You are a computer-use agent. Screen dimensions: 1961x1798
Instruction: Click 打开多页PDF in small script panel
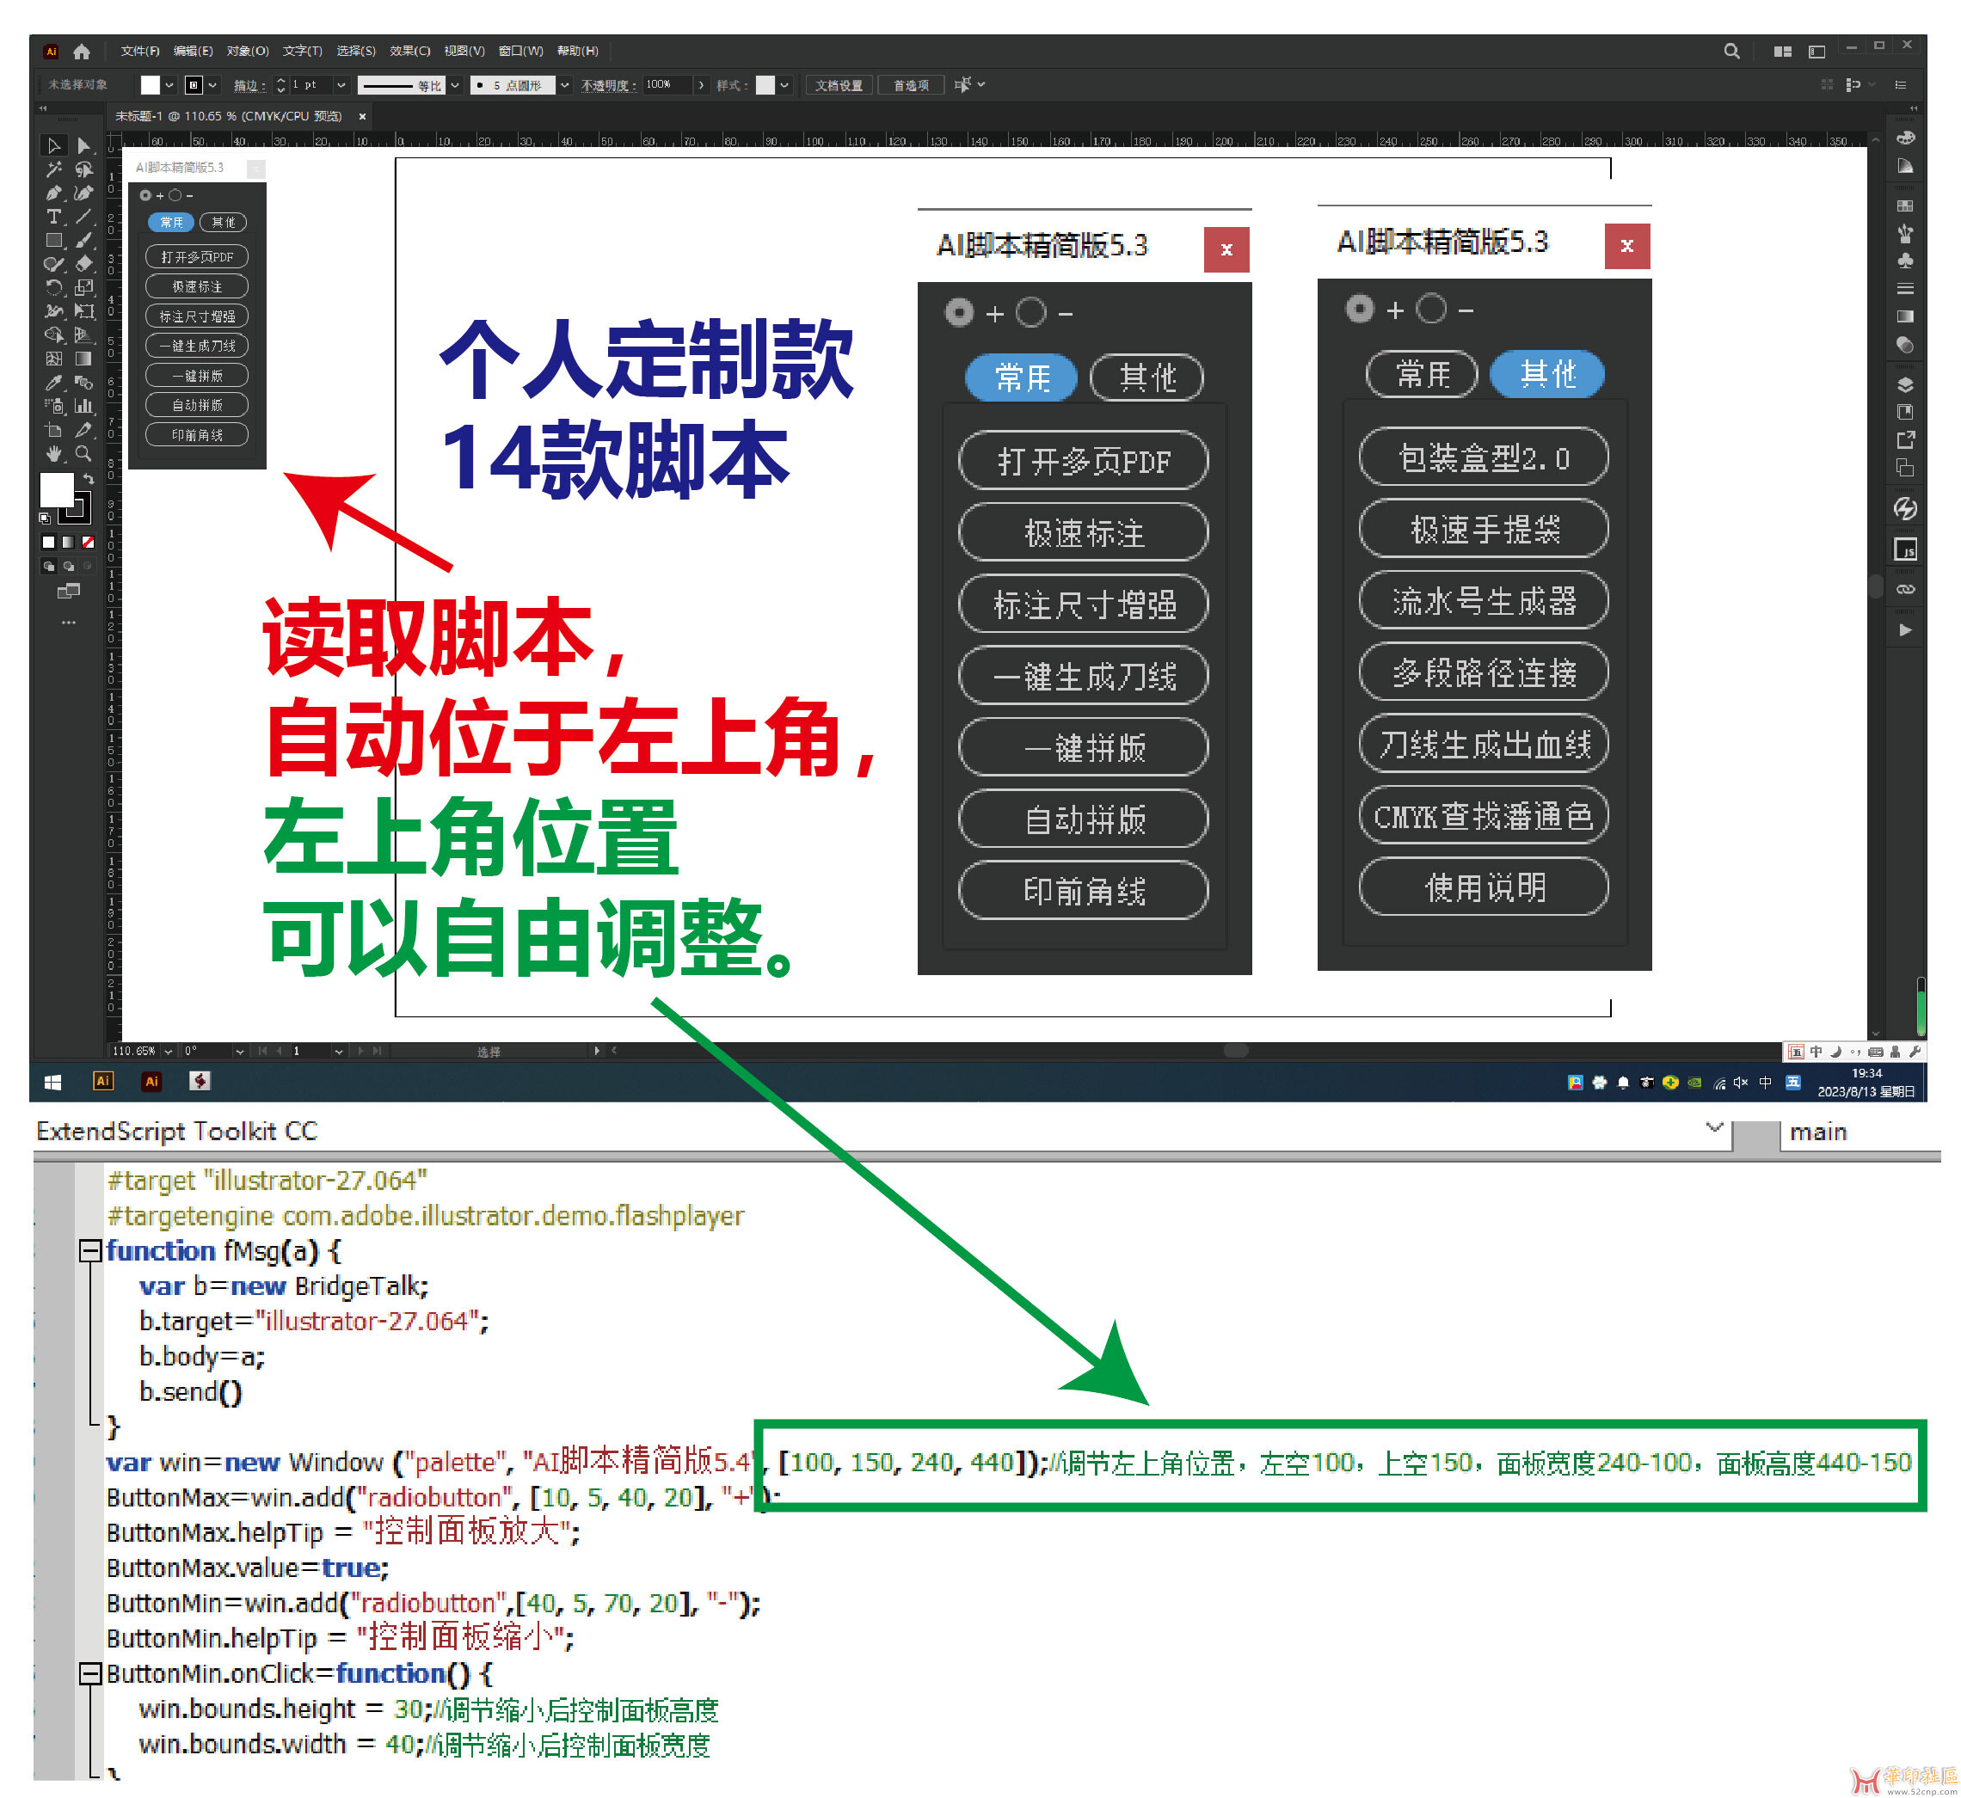coord(197,257)
